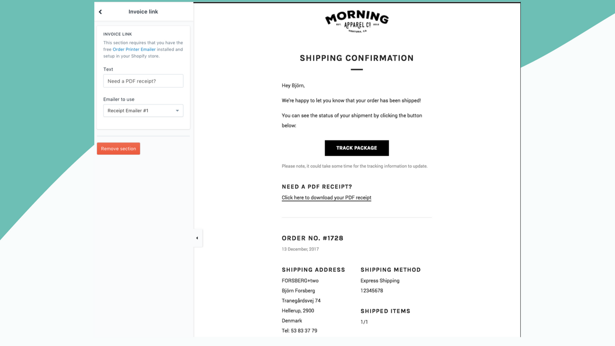Click the Shipped Items label in the preview
The height and width of the screenshot is (346, 615).
[385, 311]
